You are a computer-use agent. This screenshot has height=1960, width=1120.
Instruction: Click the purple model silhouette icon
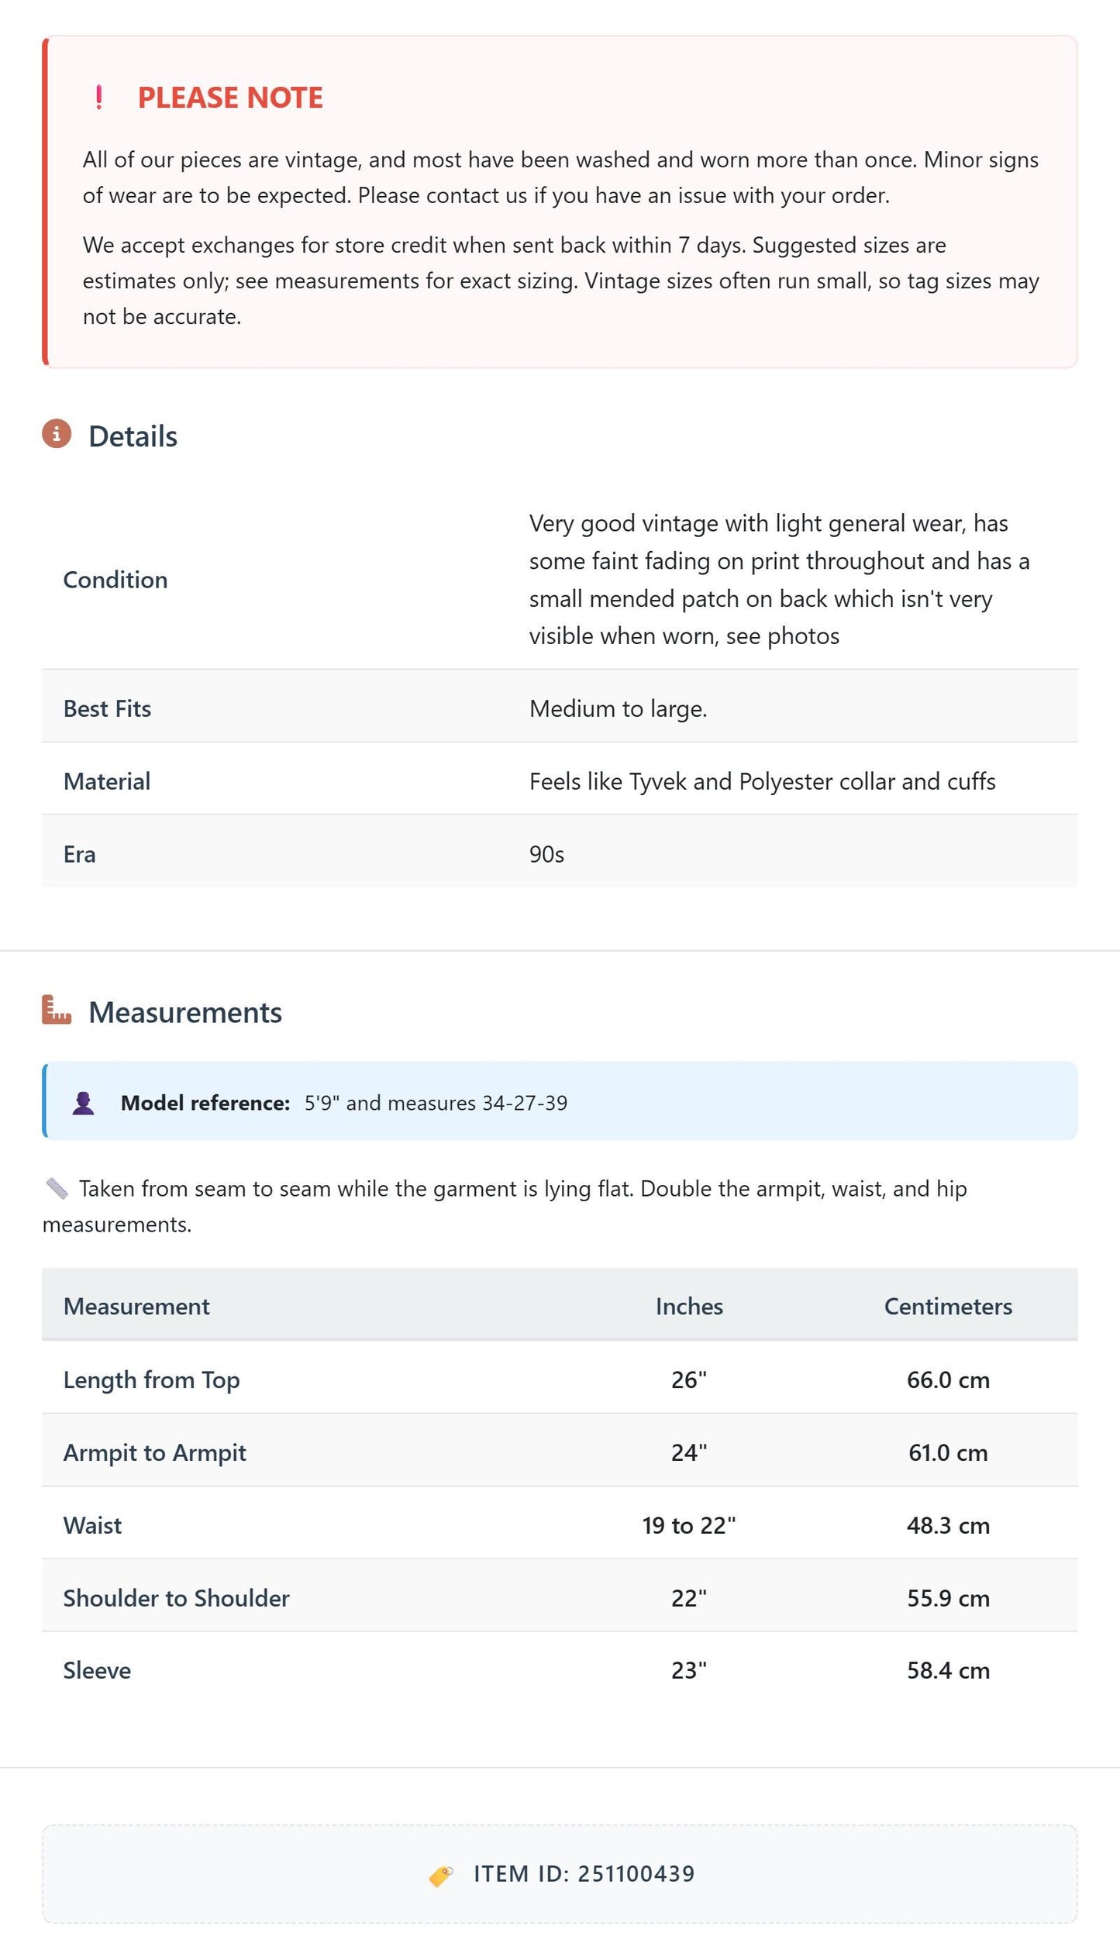click(x=83, y=1103)
